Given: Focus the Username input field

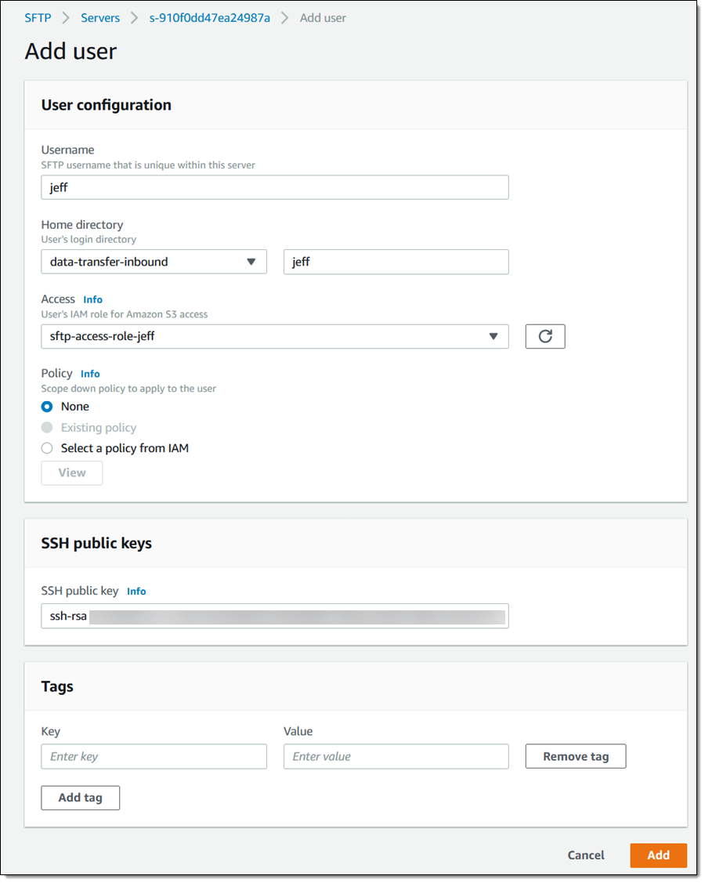Looking at the screenshot, I should pos(274,187).
